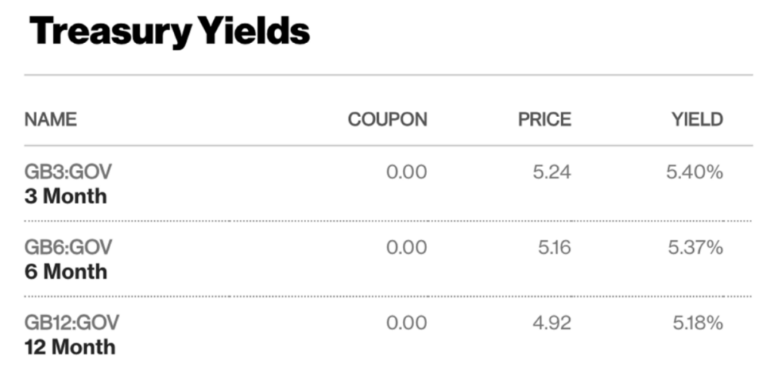Select the 3 Month treasury row label
This screenshot has height=368, width=774.
pyautogui.click(x=66, y=196)
